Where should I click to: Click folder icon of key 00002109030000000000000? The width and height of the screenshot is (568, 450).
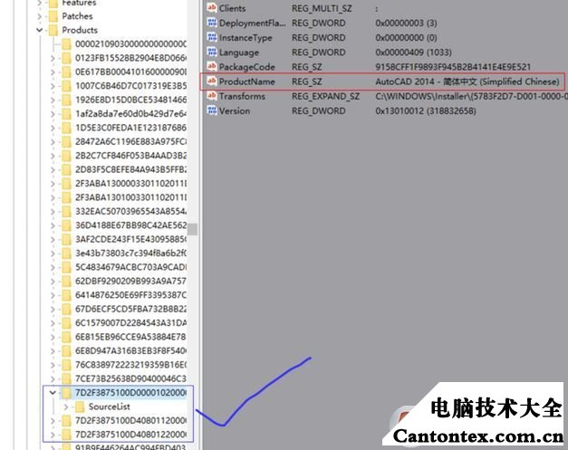pyautogui.click(x=66, y=43)
